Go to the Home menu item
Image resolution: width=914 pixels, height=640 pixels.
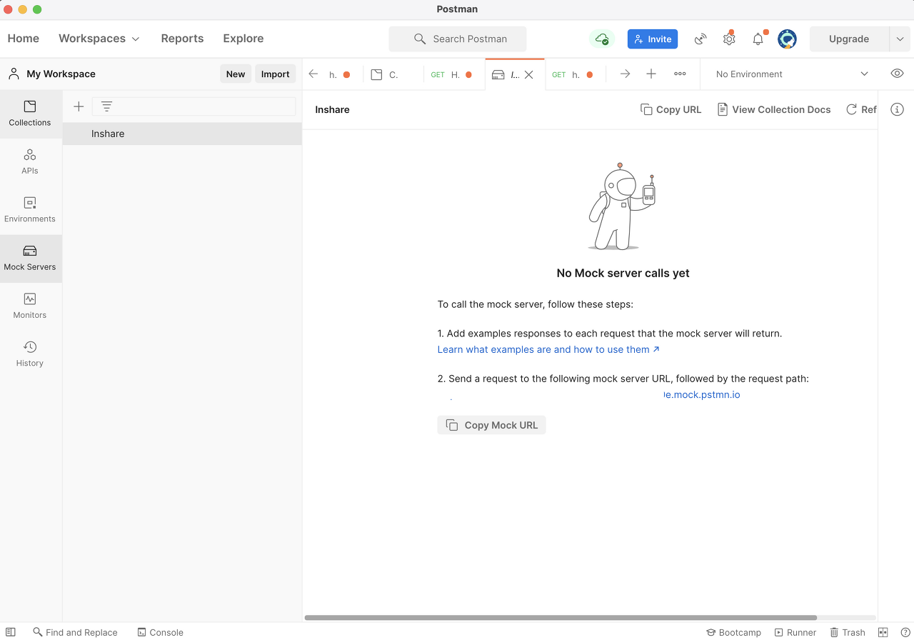coord(24,39)
